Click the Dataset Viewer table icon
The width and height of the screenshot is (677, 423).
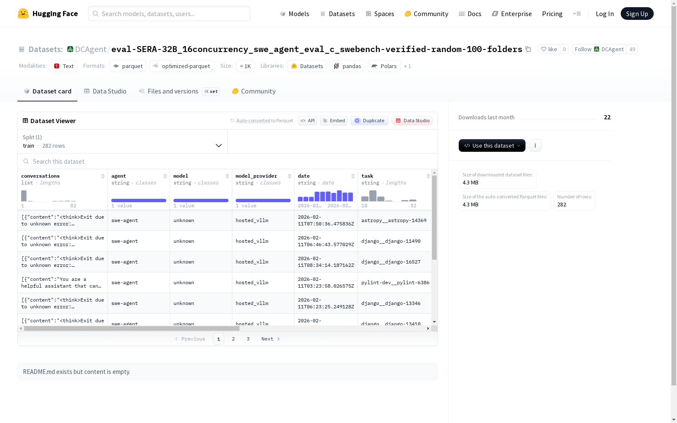[25, 121]
